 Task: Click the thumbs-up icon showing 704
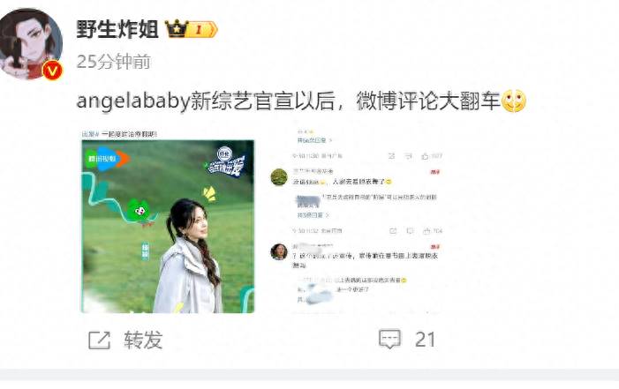pyautogui.click(x=427, y=231)
